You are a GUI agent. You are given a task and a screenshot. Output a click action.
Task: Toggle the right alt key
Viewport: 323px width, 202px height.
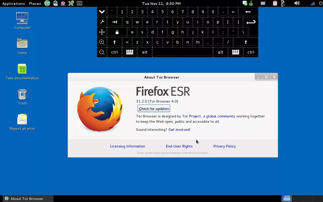220,52
